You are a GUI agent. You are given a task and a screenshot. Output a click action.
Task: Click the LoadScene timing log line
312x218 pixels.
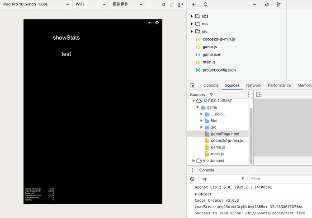click(x=249, y=207)
